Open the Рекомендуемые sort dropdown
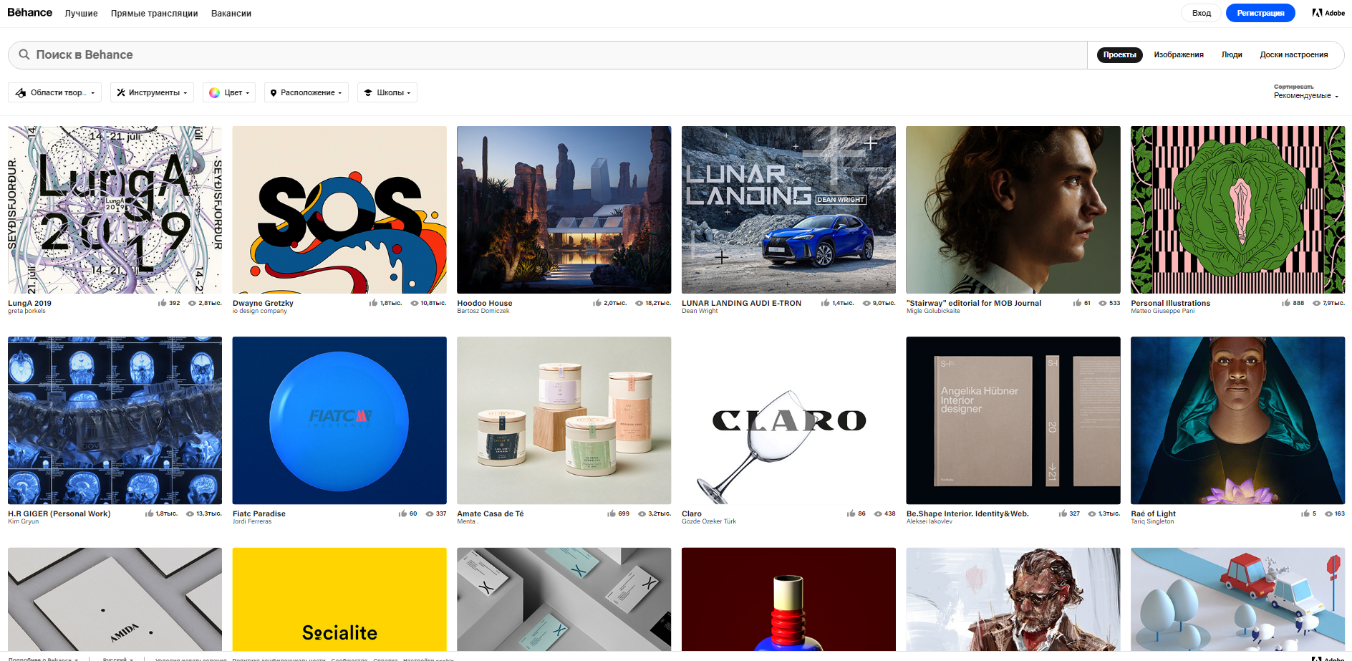This screenshot has width=1352, height=661. coord(1305,95)
